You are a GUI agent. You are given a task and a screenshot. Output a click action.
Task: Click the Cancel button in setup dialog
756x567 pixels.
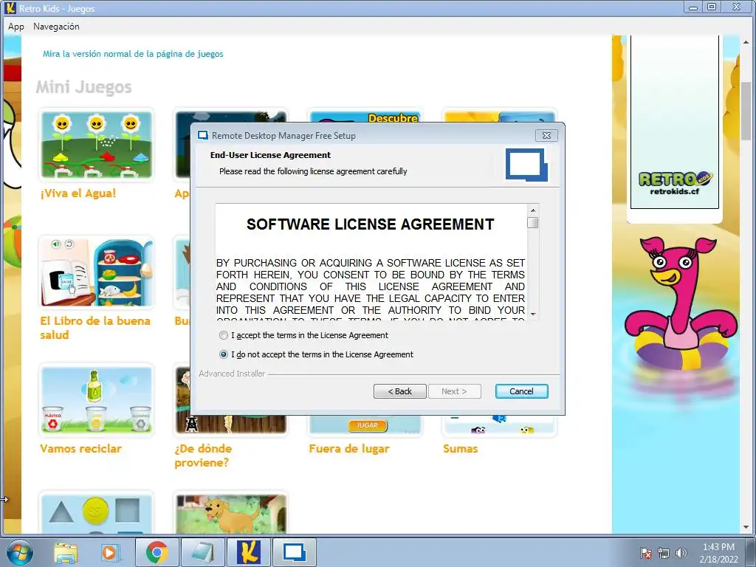pyautogui.click(x=522, y=391)
